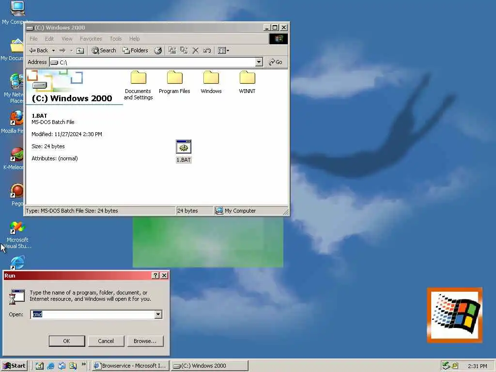
Task: Launch Internet Explorer from quick launch
Action: tap(50, 366)
